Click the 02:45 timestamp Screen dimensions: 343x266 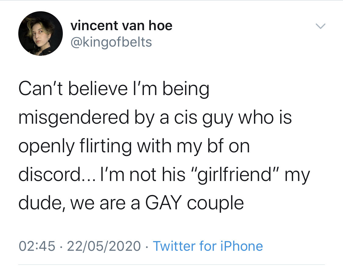[x=37, y=246]
